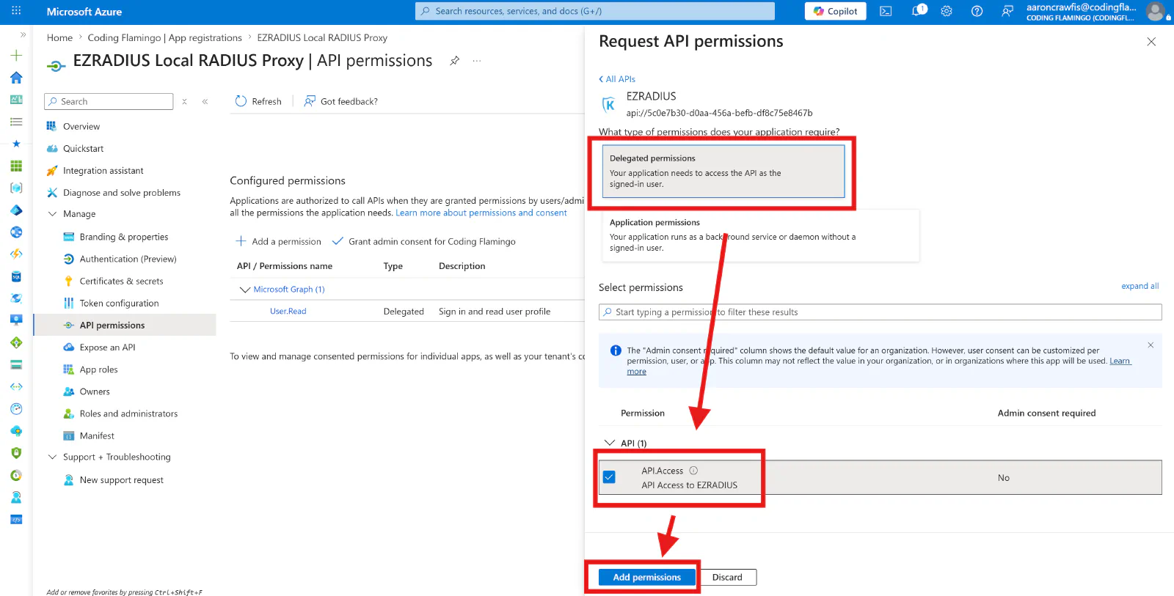1174x596 pixels.
Task: Open Cloud Shell from the top bar
Action: coord(886,11)
